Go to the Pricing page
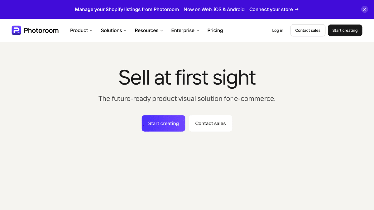The height and width of the screenshot is (210, 374). click(215, 30)
